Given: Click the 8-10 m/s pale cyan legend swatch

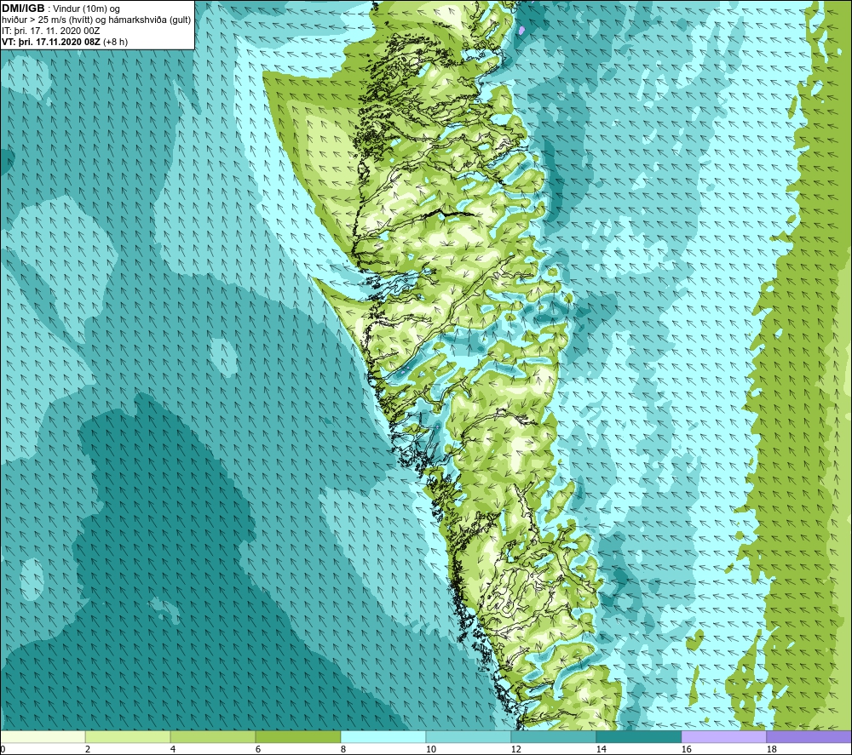Looking at the screenshot, I should (x=383, y=736).
